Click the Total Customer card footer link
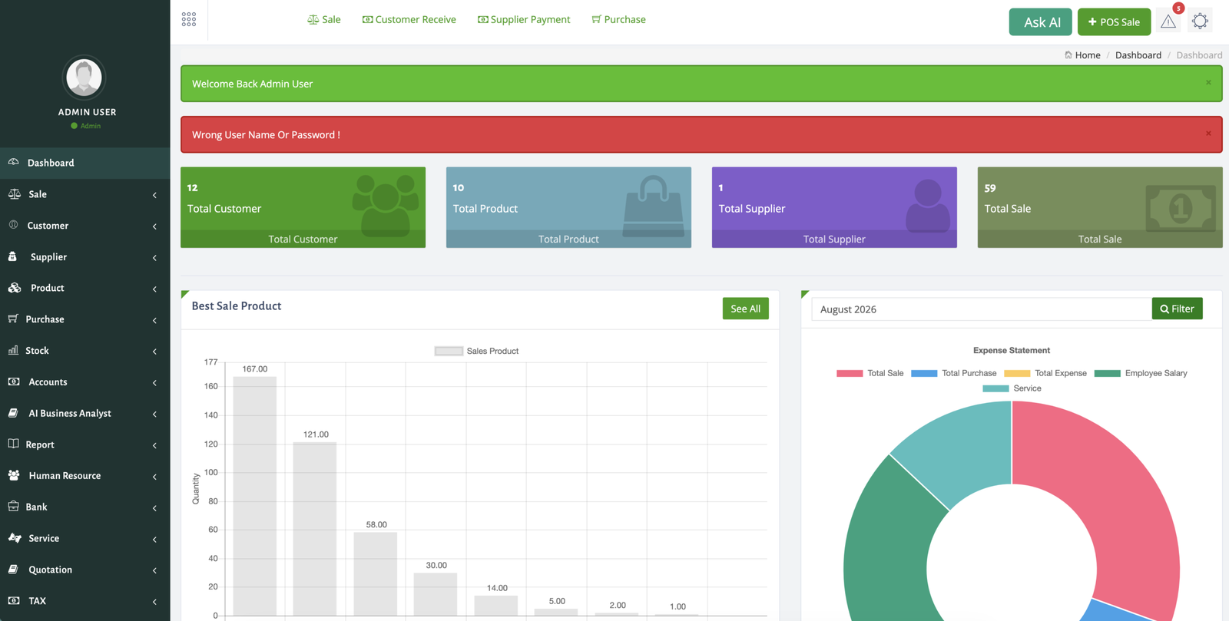The width and height of the screenshot is (1229, 621). (303, 239)
